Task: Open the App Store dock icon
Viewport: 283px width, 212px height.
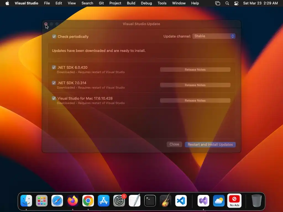Action: [x=104, y=200]
